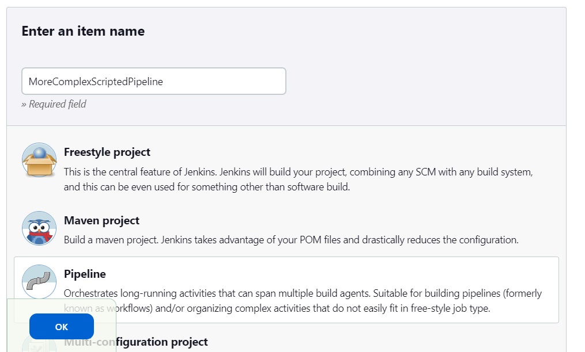585x352 pixels.
Task: Click the Freestyle project description text
Action: [298, 179]
